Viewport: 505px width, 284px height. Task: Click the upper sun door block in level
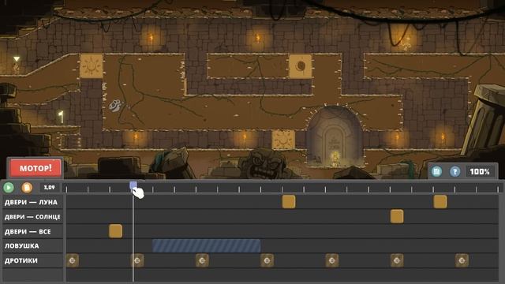92,66
